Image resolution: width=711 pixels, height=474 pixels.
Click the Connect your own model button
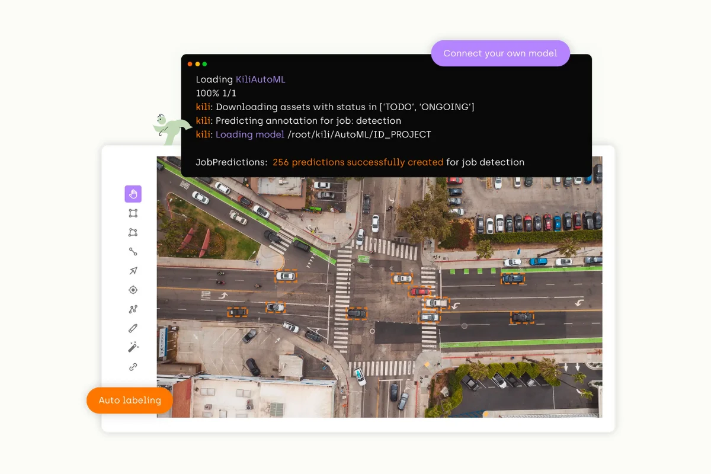point(500,53)
